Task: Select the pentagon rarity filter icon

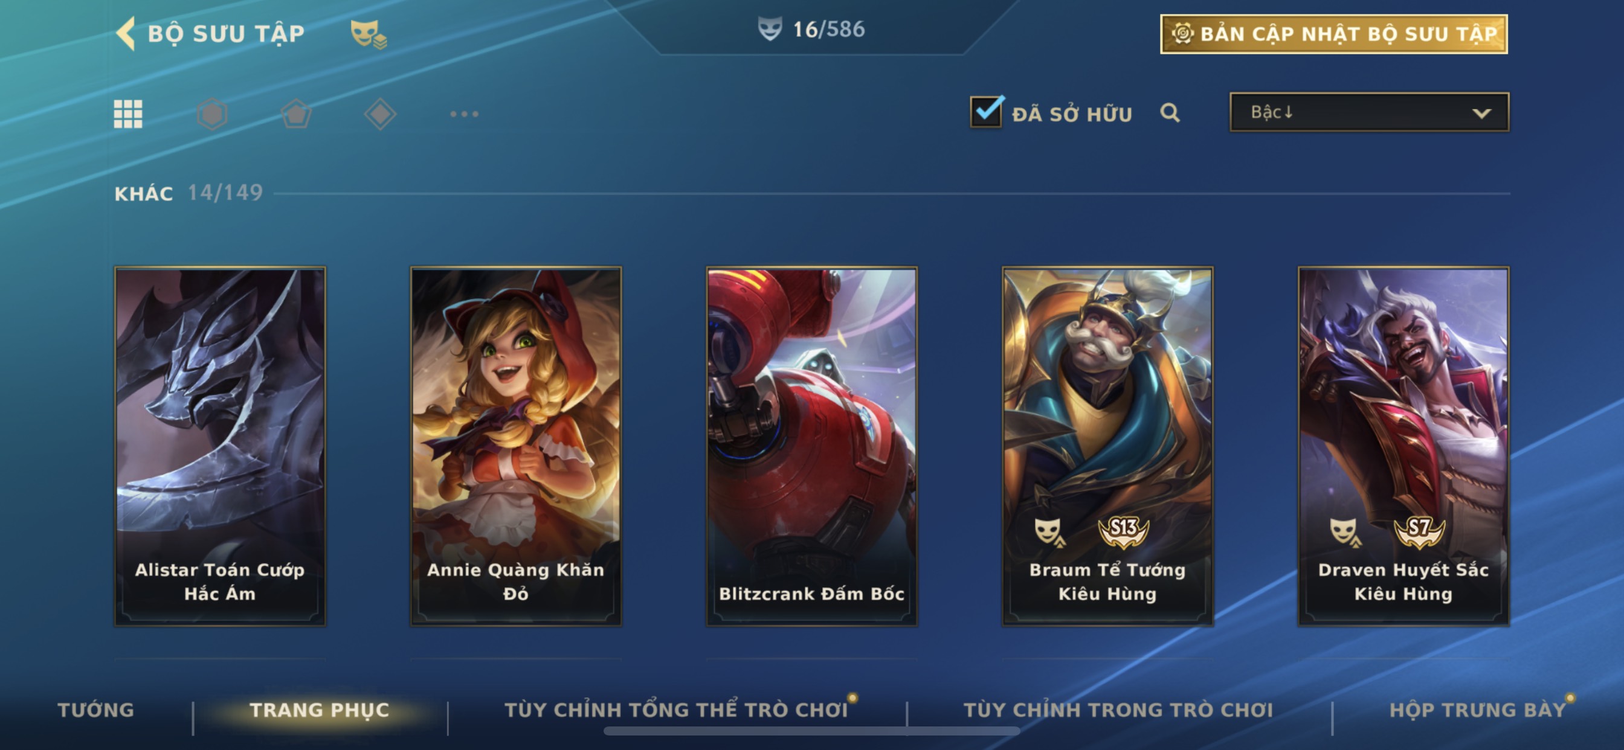Action: coord(295,114)
